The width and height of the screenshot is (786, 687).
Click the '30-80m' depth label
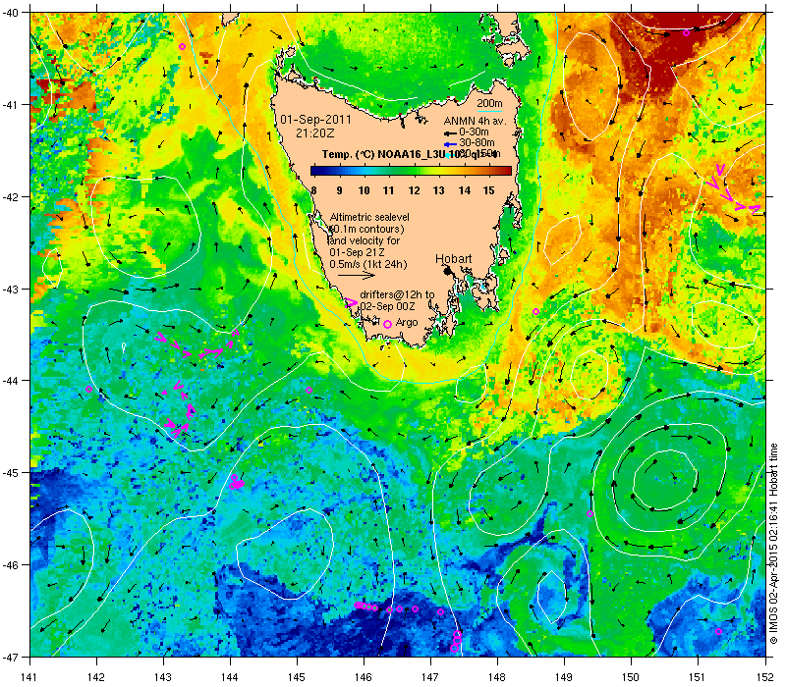(x=477, y=143)
